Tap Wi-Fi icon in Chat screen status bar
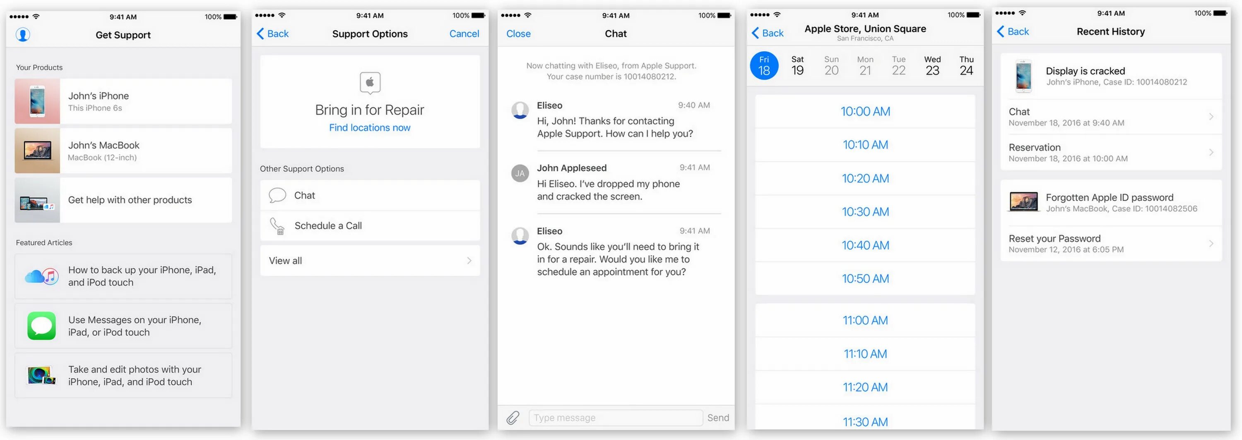Image resolution: width=1242 pixels, height=440 pixels. click(x=528, y=15)
